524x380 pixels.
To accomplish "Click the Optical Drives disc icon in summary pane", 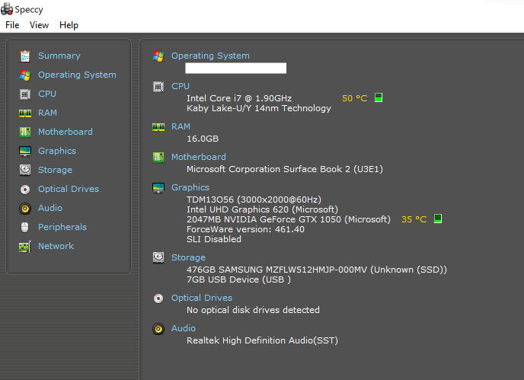I will coord(158,299).
